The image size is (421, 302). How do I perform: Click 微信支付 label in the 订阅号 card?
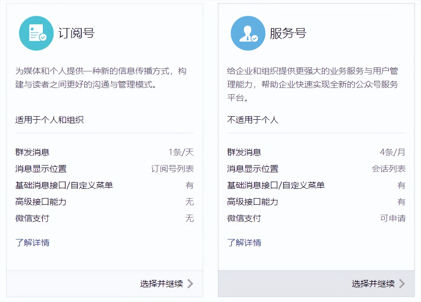tap(32, 218)
